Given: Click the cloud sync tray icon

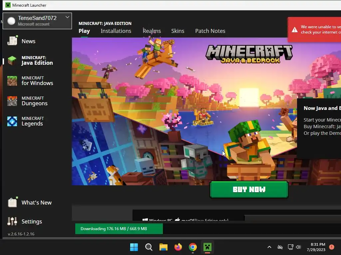Looking at the screenshot, I should (x=280, y=247).
